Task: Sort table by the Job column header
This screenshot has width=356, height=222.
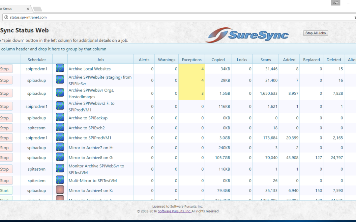Action: point(100,60)
